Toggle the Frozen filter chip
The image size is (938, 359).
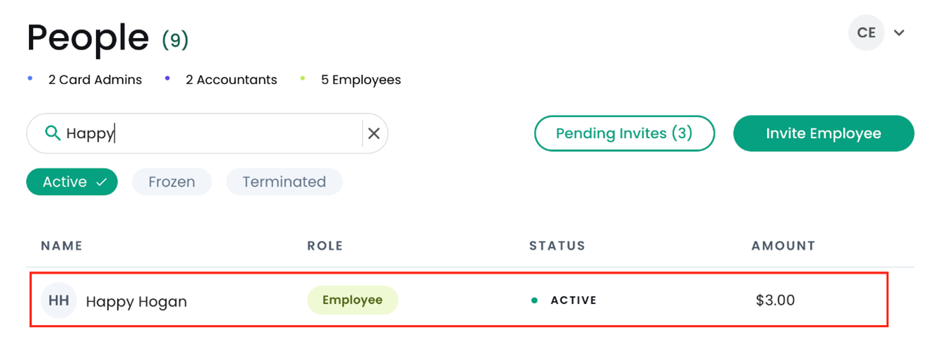click(x=172, y=182)
